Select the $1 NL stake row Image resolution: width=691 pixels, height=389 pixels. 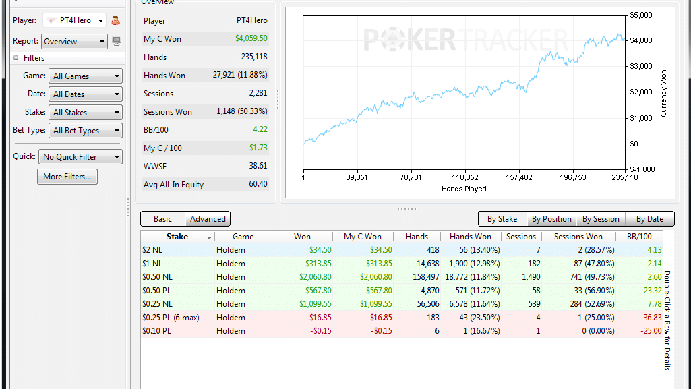click(402, 264)
